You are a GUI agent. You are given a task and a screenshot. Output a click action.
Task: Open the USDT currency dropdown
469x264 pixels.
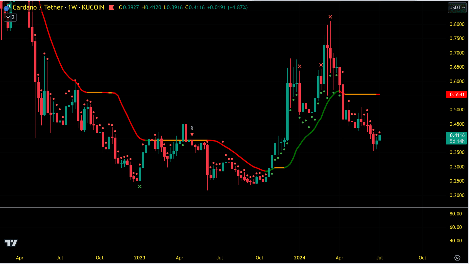point(457,8)
